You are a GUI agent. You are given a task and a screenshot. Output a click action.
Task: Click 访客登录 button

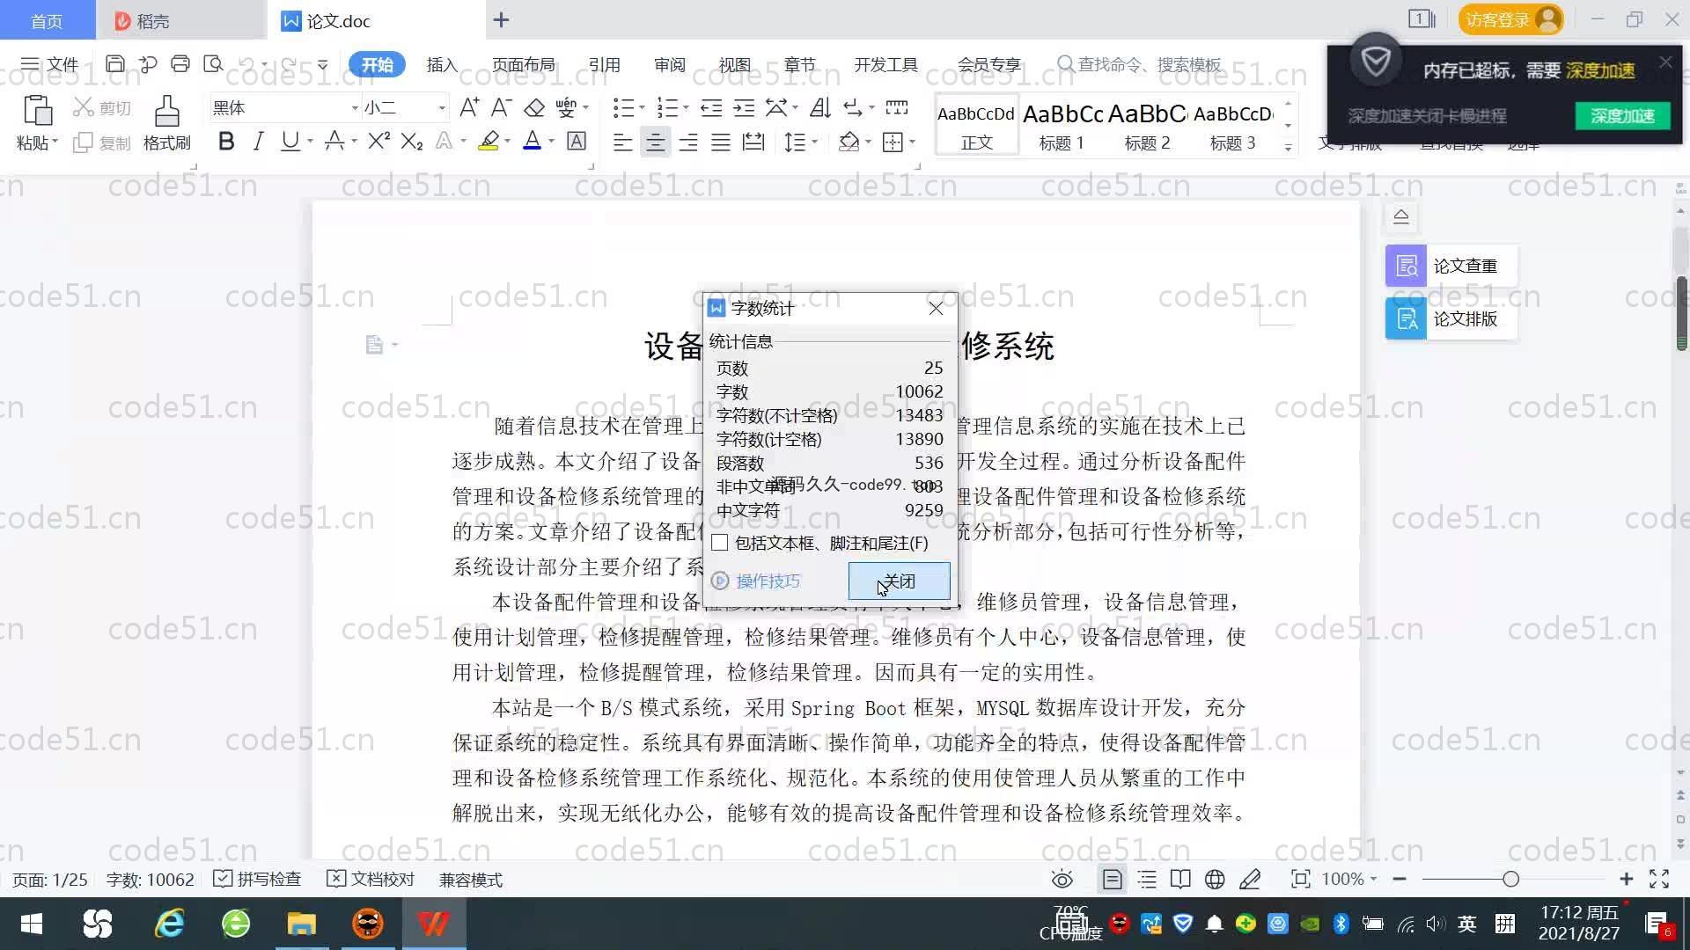click(x=1510, y=19)
